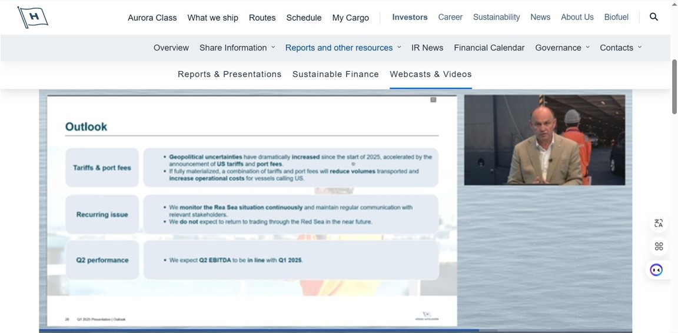Viewport: 678px width, 333px height.
Task: Open the Schedule page
Action: pyautogui.click(x=304, y=18)
